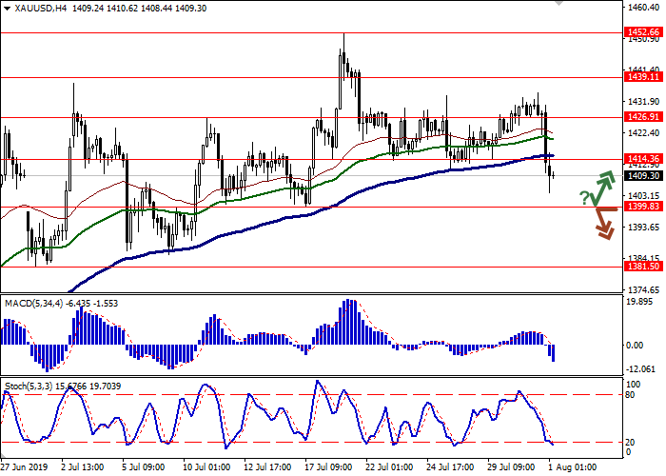Viewport: 666px width, 476px height.
Task: Select the 1452.66 red resistance level label
Action: (643, 32)
